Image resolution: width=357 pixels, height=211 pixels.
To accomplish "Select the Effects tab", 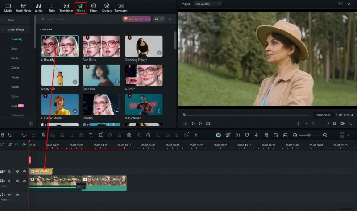I will pos(81,8).
